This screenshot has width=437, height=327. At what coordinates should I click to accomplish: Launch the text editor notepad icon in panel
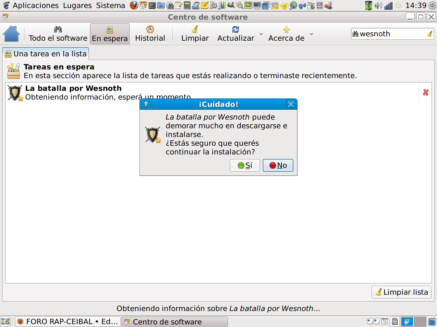pyautogui.click(x=178, y=5)
